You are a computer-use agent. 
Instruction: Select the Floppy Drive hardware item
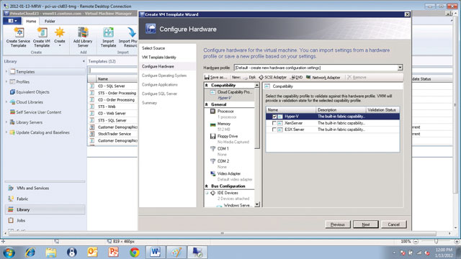tap(224, 136)
